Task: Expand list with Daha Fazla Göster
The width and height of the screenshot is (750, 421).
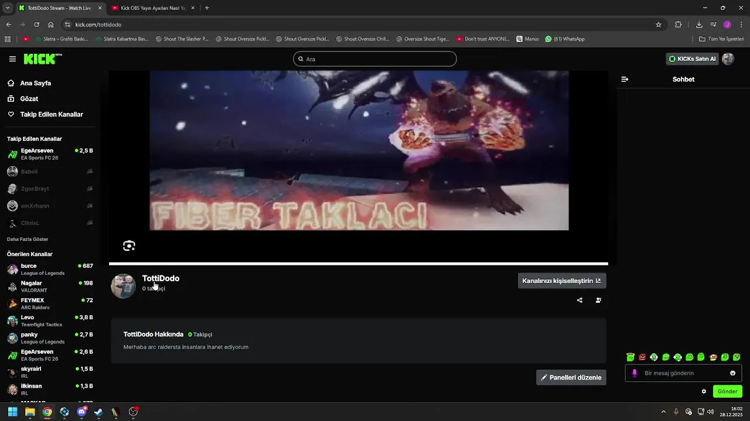Action: tap(28, 239)
